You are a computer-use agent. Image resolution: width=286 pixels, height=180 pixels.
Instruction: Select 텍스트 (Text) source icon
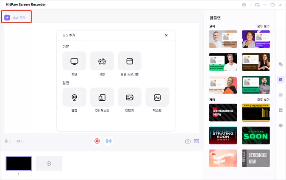coord(157,97)
